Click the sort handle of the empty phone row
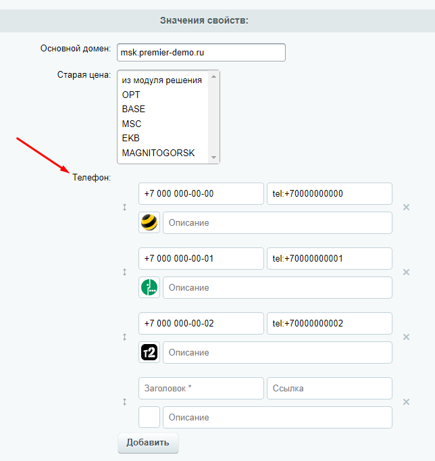 point(124,402)
